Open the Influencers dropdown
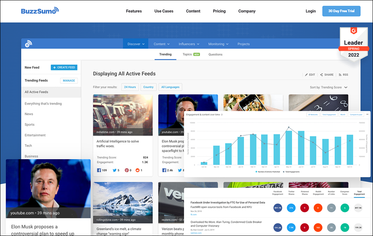The image size is (373, 236). click(189, 44)
